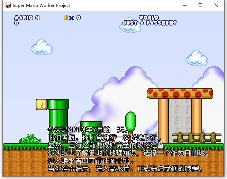This screenshot has height=179, width=227.
Task: Click the green bush on the ground
Action: point(30,139)
